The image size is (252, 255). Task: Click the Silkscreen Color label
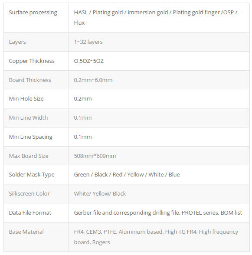[29, 194]
